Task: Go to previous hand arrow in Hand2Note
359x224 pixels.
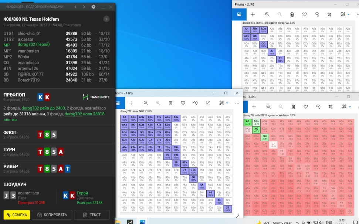Action: [75, 7]
